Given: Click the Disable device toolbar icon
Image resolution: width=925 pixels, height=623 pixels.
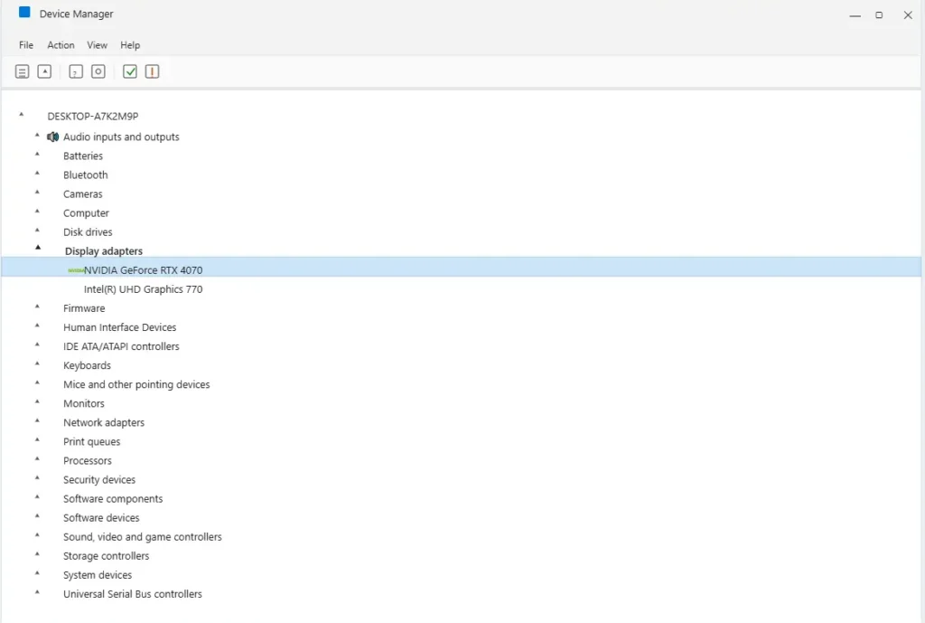Looking at the screenshot, I should coord(152,71).
